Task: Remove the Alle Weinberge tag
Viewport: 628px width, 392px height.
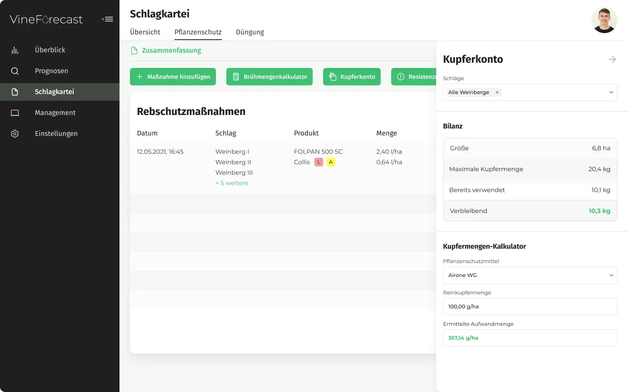Action: coord(497,92)
